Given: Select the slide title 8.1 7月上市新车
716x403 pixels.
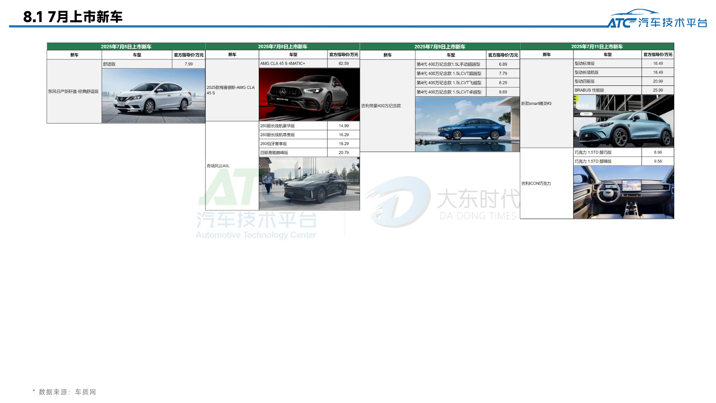Looking at the screenshot, I should [73, 17].
